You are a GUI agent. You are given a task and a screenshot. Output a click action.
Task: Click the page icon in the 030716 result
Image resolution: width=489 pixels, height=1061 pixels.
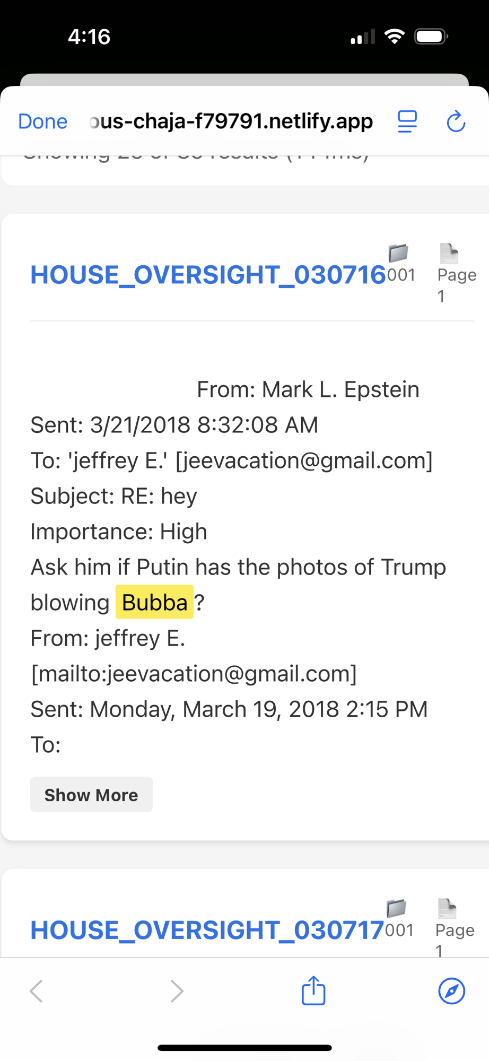[449, 254]
